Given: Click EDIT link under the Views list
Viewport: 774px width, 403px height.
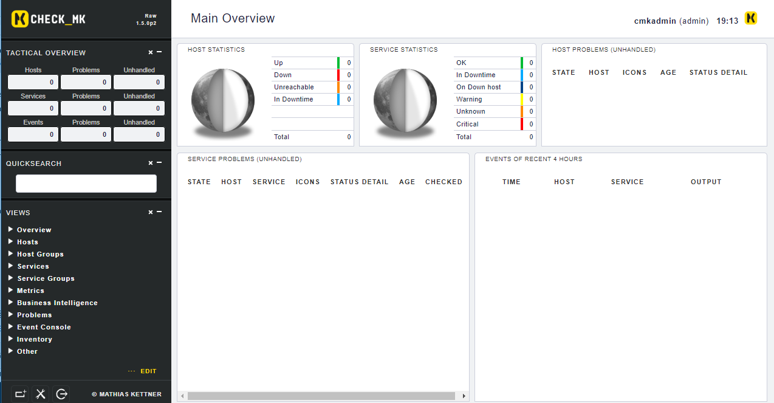Looking at the screenshot, I should pyautogui.click(x=148, y=371).
